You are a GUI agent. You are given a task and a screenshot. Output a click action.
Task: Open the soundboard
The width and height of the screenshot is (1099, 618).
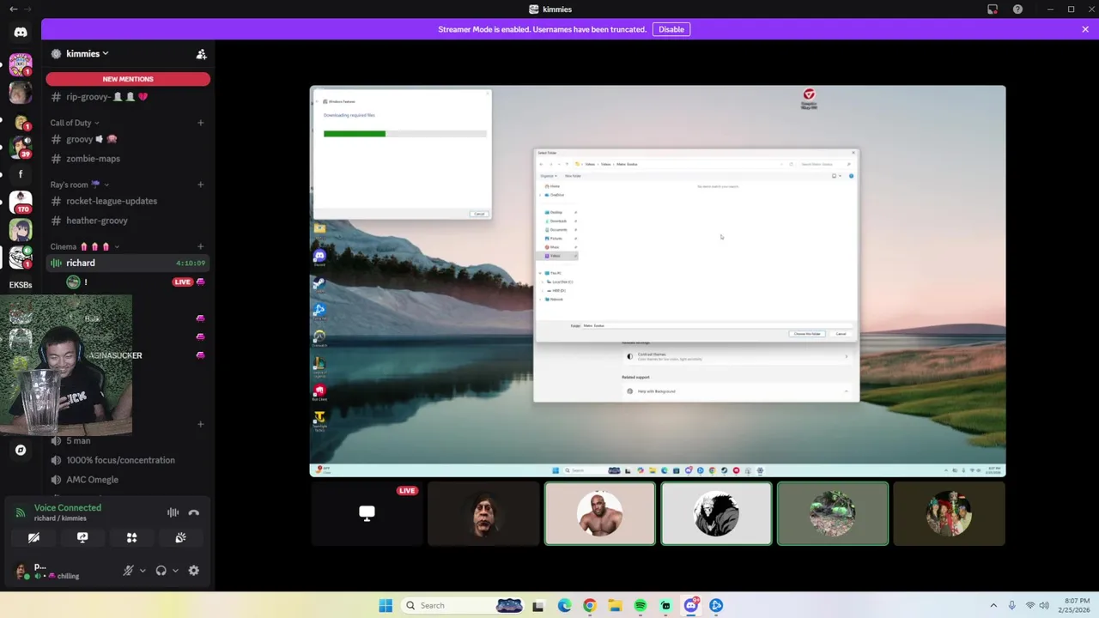point(180,537)
